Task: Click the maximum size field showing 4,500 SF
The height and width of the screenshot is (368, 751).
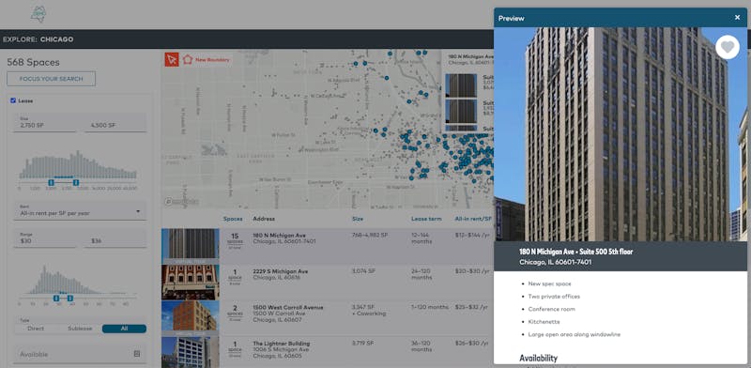Action: coord(115,123)
